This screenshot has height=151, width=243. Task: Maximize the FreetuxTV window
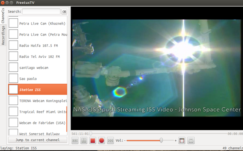(x=11, y=3)
